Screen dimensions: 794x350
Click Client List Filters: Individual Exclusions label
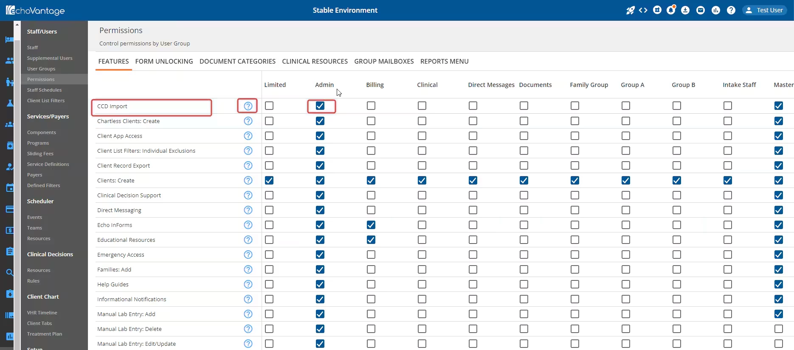[x=146, y=151]
